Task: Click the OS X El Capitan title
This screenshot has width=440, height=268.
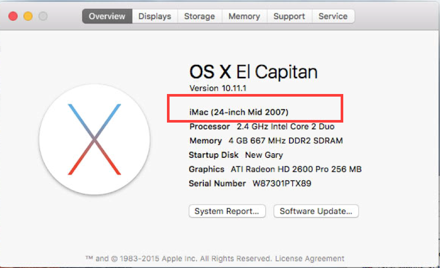Action: [253, 72]
